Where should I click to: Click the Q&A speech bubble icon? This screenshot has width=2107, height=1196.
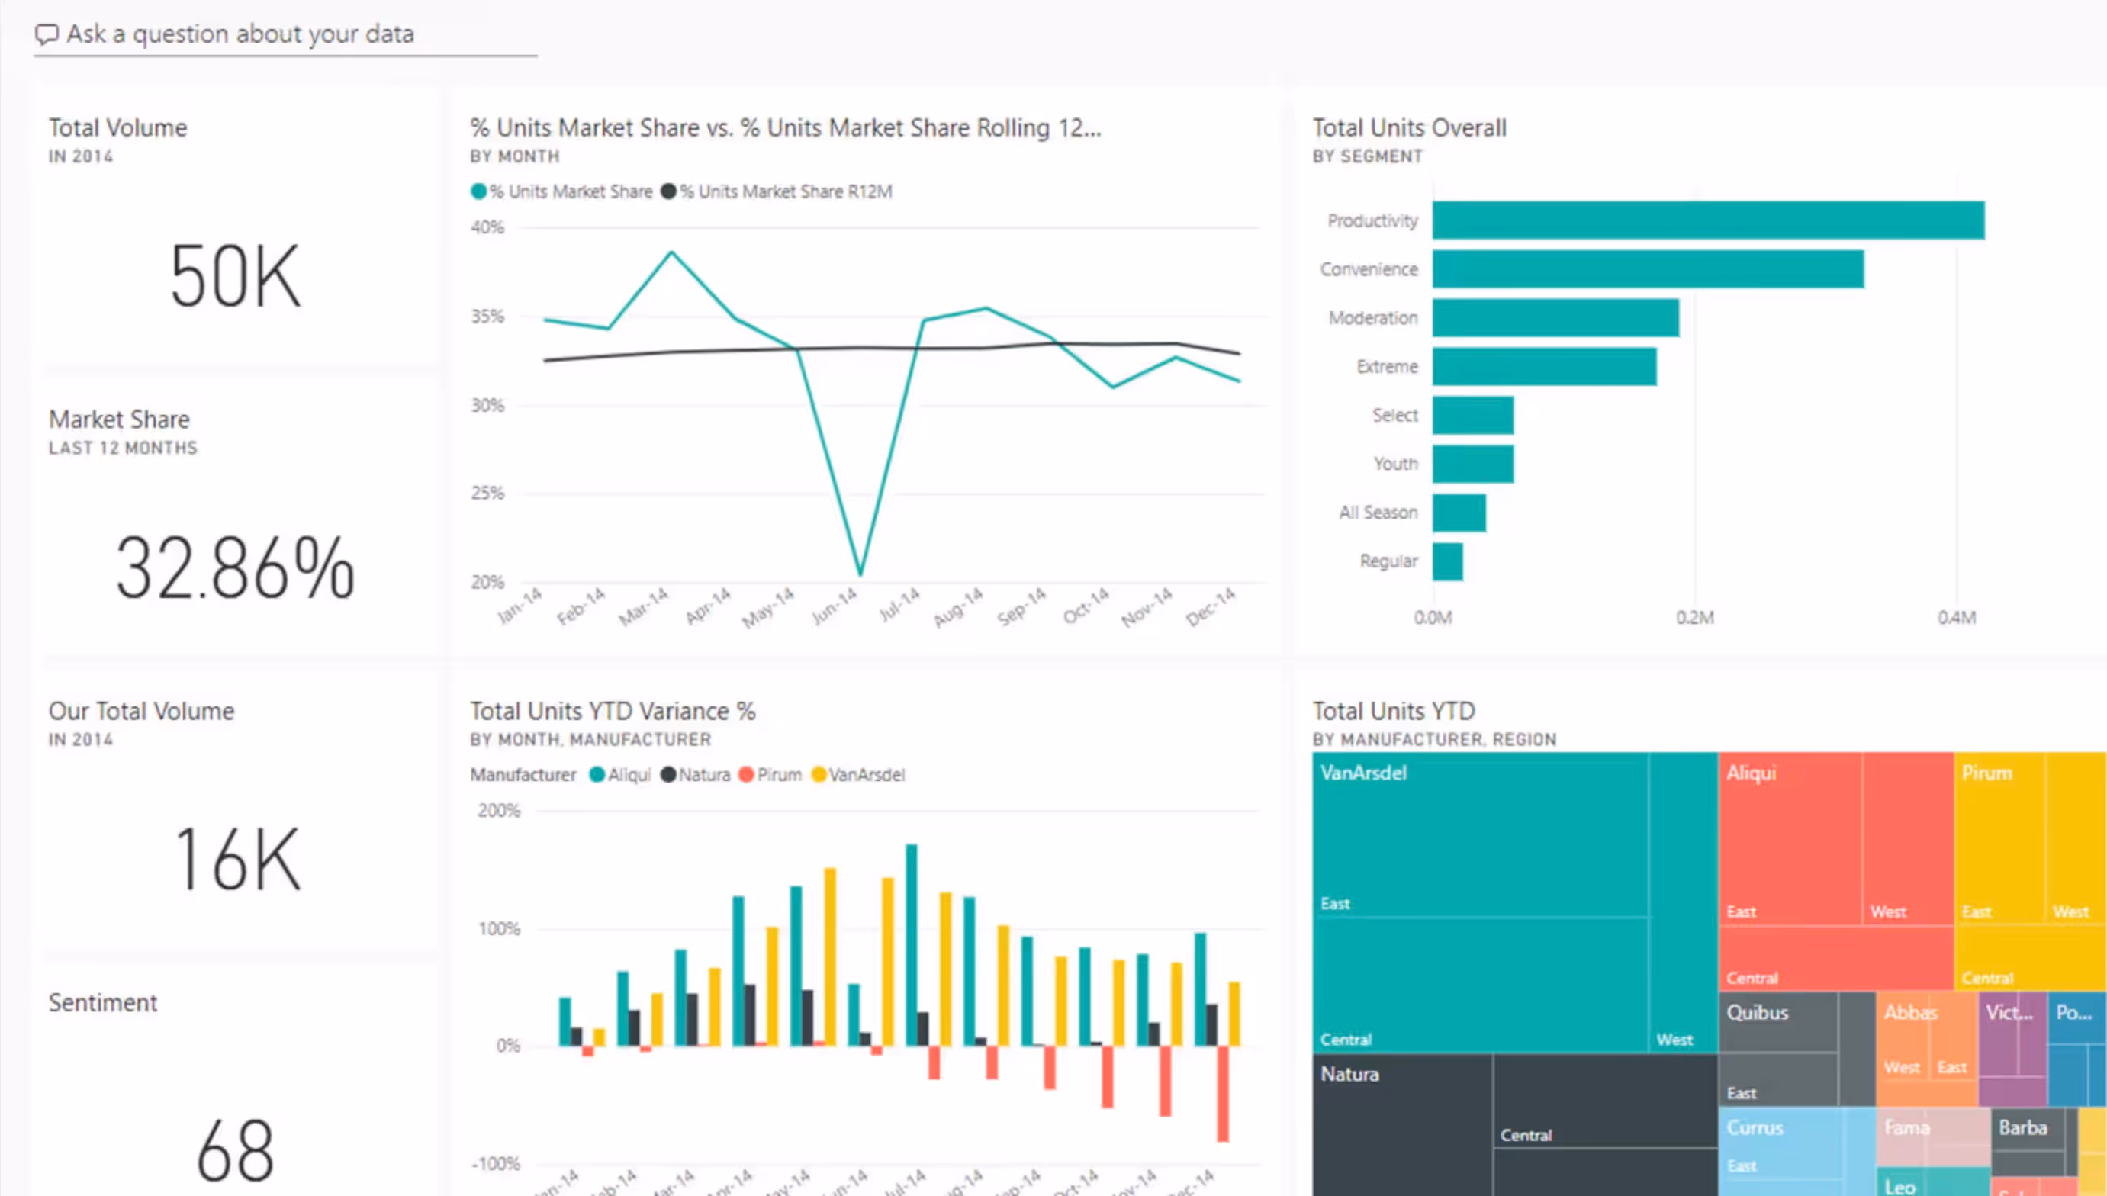(x=47, y=34)
